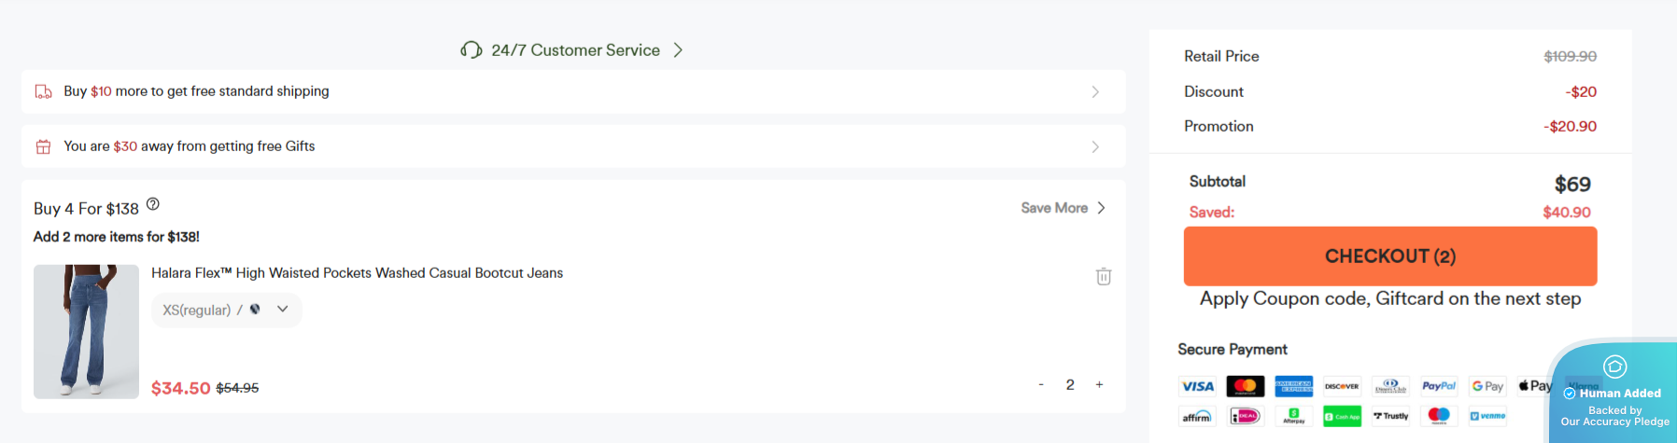Image resolution: width=1677 pixels, height=443 pixels.
Task: Open the bootcut jeans product thumbnail
Action: point(86,331)
